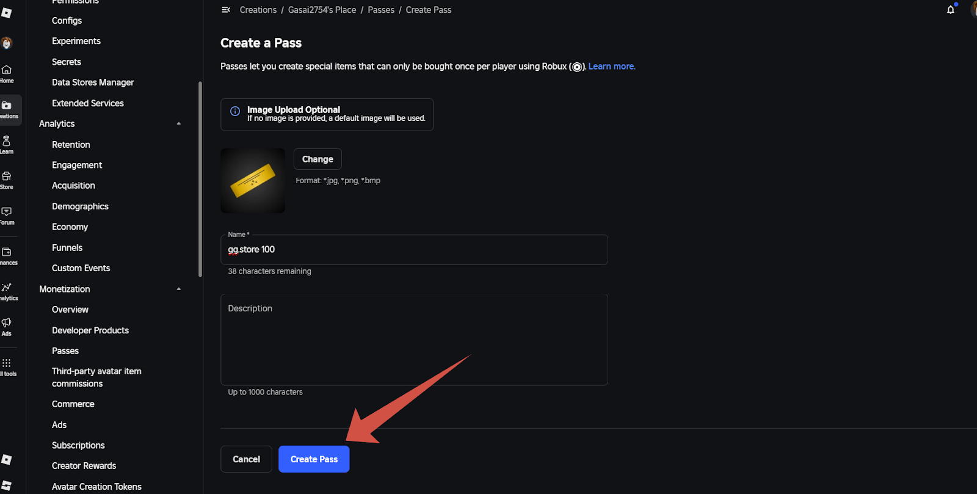Image resolution: width=977 pixels, height=494 pixels.
Task: Go to Data Stores Manager
Action: 93,82
